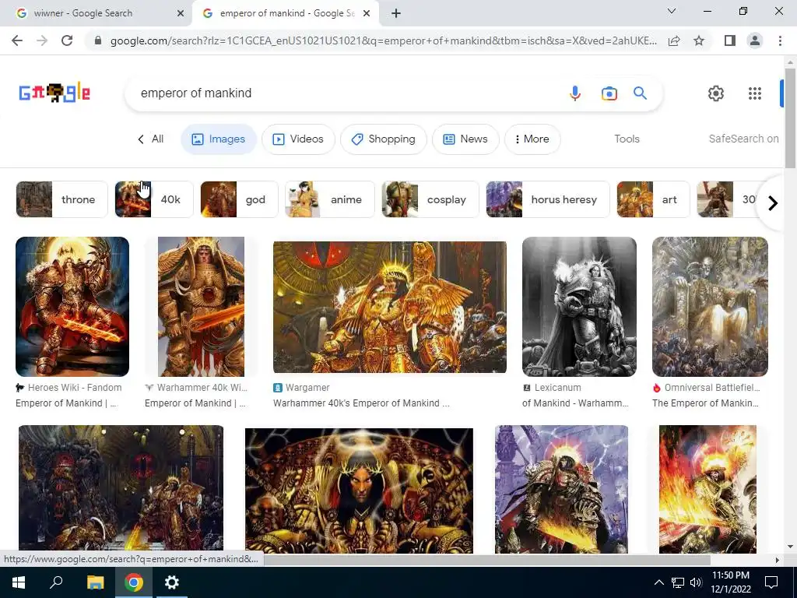Select the horus heresy suggestion chip
Image resolution: width=797 pixels, height=598 pixels.
[548, 199]
